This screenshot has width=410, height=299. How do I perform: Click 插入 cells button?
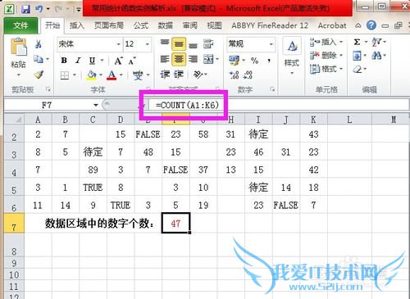pyautogui.click(x=326, y=42)
